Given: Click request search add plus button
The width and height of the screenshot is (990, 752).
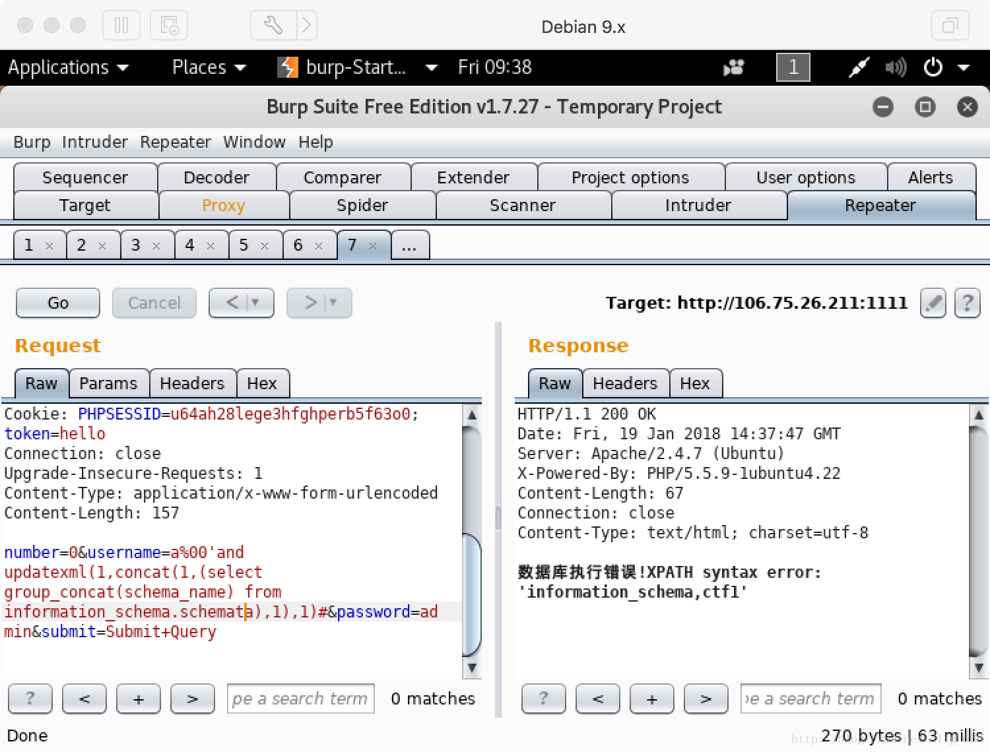Looking at the screenshot, I should (139, 699).
